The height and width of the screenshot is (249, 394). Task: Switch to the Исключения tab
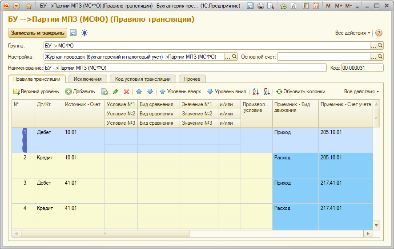88,79
